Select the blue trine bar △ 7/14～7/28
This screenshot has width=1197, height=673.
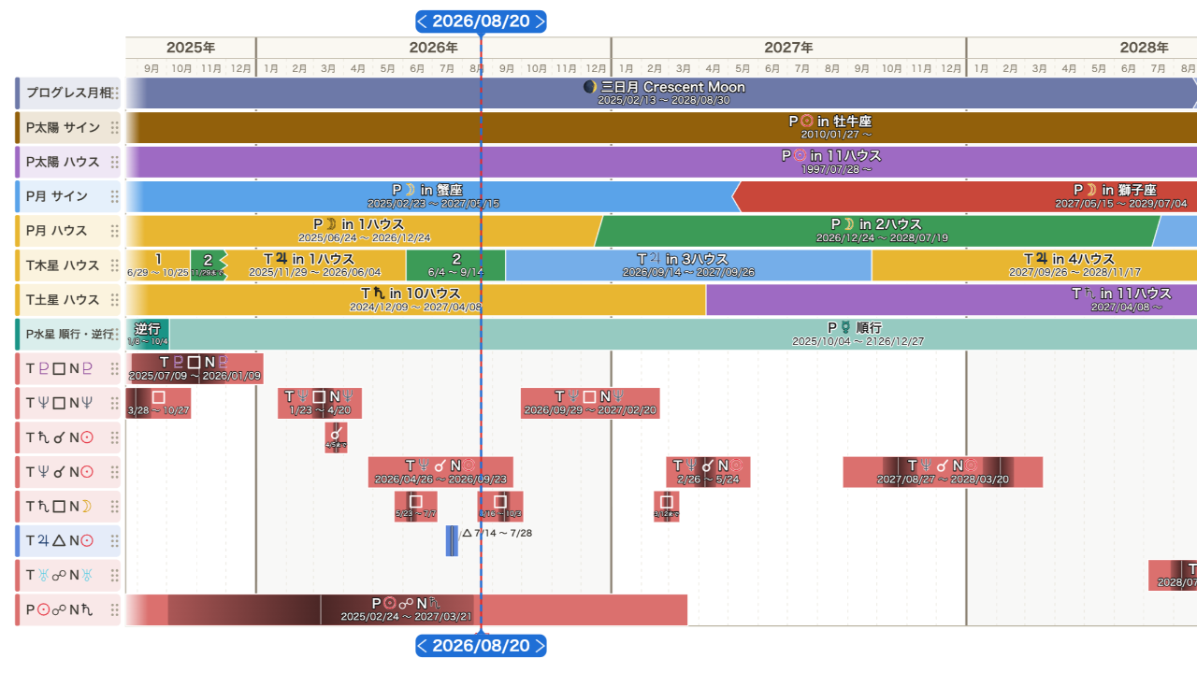tap(452, 541)
